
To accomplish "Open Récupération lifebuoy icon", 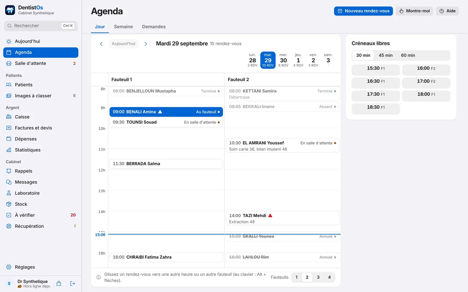I will coord(9,226).
